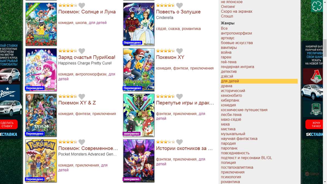
Task: Open the Повесть о Золушке title link
Action: coord(178,12)
